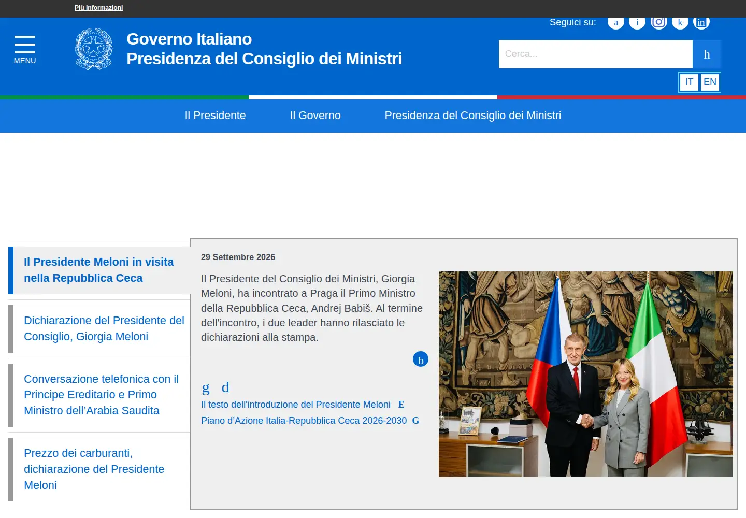746x518 pixels.
Task: Click the 'Seguici su:' label
Action: click(x=573, y=22)
